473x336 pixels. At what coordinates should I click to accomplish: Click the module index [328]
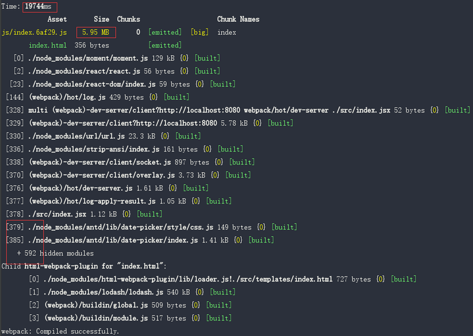pos(15,110)
